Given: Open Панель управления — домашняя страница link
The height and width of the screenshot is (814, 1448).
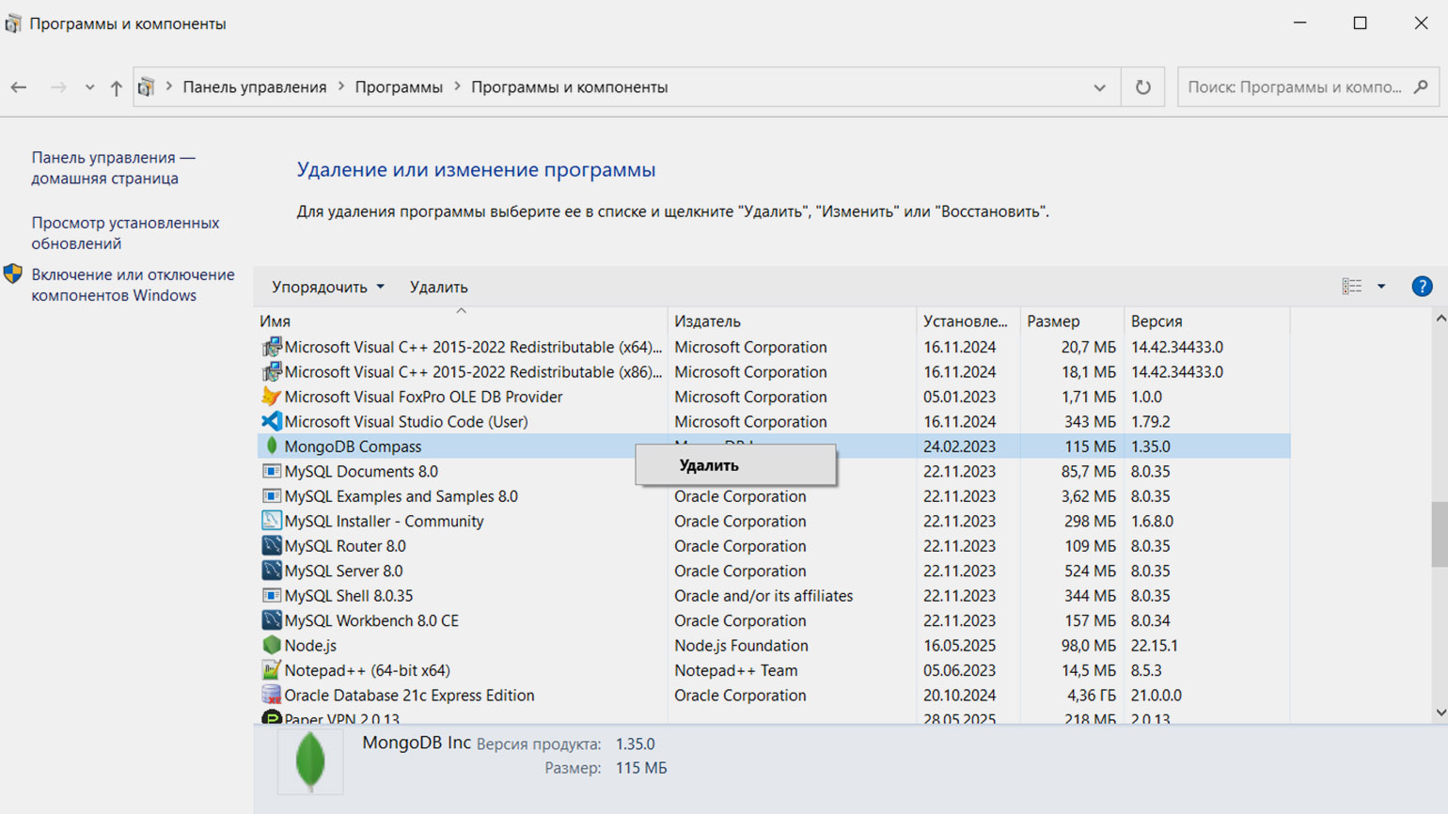Looking at the screenshot, I should click(114, 167).
